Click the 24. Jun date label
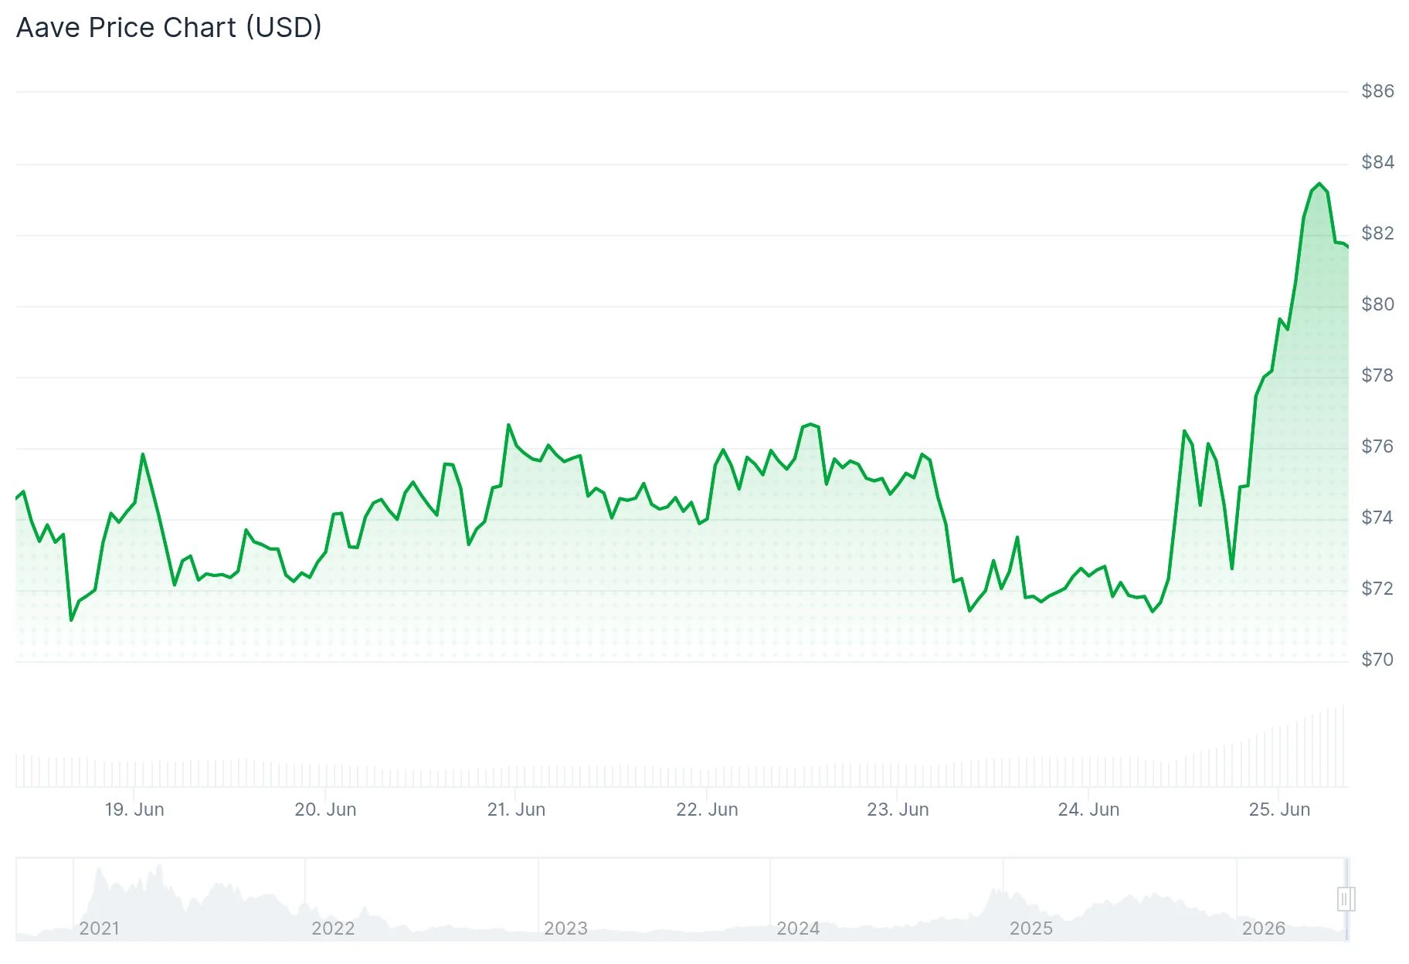1409x964 pixels. click(x=1088, y=810)
